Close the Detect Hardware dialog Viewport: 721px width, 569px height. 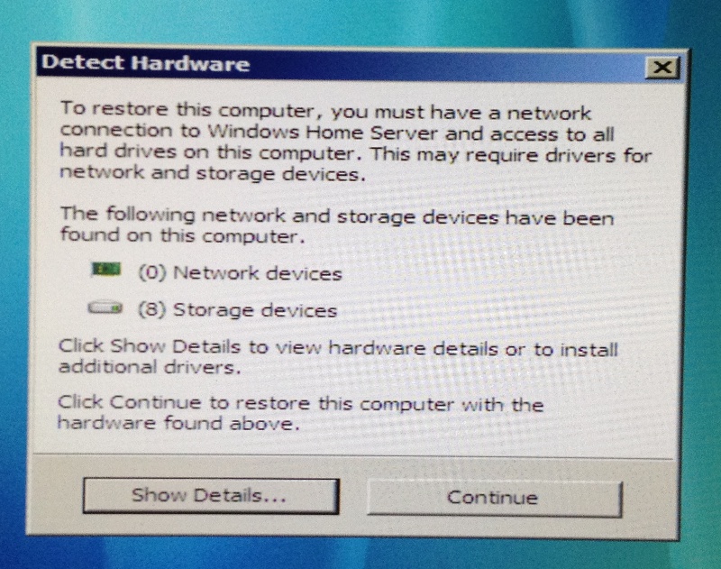[662, 68]
